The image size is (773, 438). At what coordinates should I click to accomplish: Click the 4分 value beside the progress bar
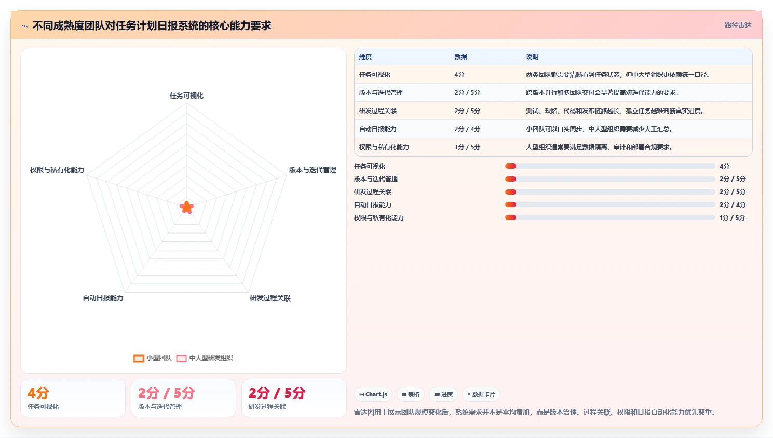pyautogui.click(x=725, y=167)
